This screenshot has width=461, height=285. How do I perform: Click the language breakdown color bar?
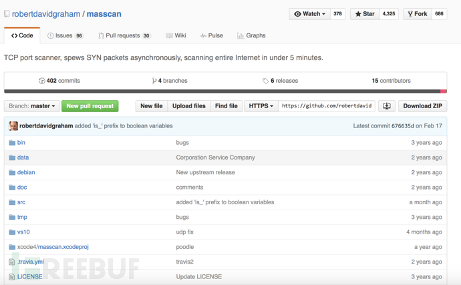pyautogui.click(x=226, y=91)
